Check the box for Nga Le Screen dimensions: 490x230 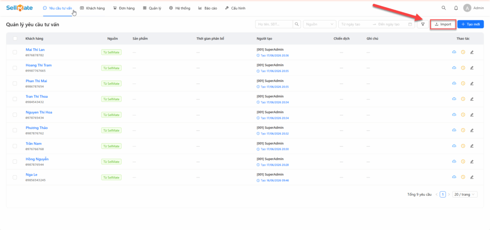(x=15, y=177)
